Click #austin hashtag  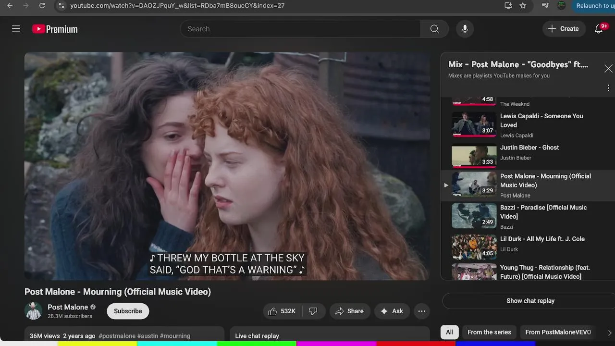148,336
